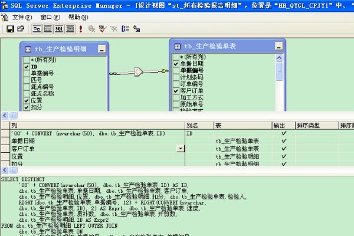This screenshot has height=236, width=354.
Task: Click the ID alias cell in the grid
Action: click(199, 133)
